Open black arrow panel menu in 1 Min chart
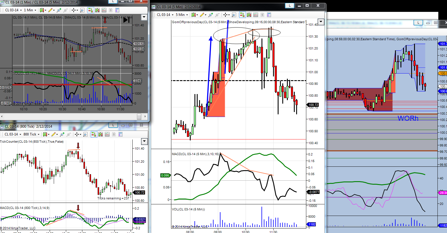Viewport: 447px width, 233px height. (144, 17)
